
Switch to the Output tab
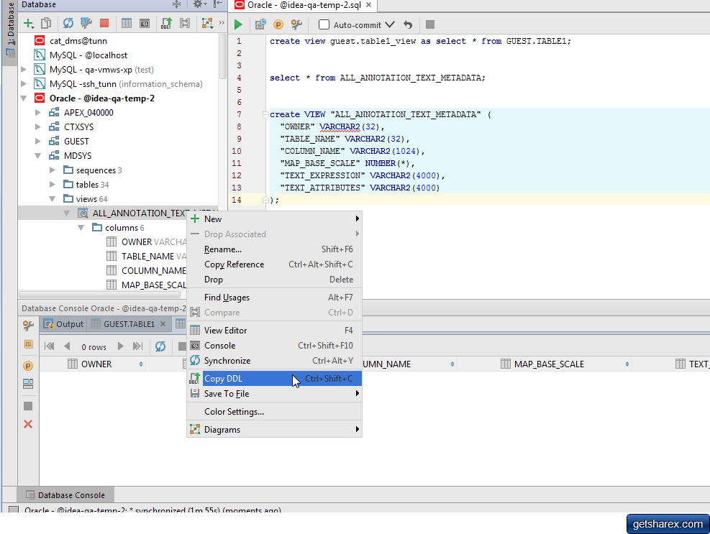[63, 324]
